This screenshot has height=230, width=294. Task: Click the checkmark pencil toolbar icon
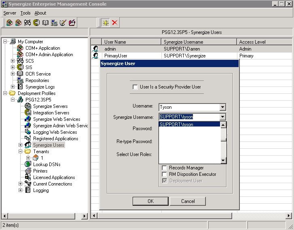click(63, 23)
